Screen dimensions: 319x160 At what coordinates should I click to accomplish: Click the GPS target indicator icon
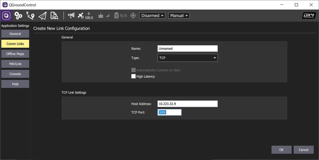[x=133, y=15]
